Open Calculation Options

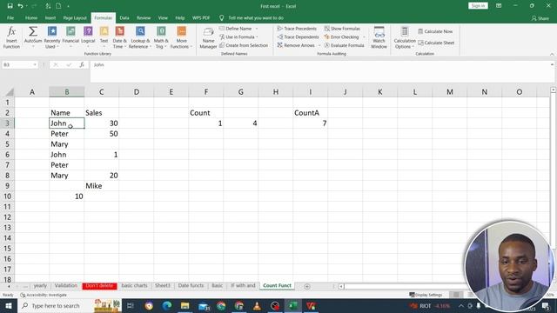pyautogui.click(x=404, y=37)
